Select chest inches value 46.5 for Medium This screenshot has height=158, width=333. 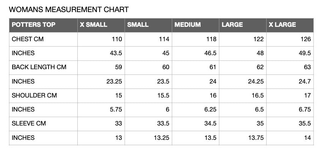coord(210,53)
